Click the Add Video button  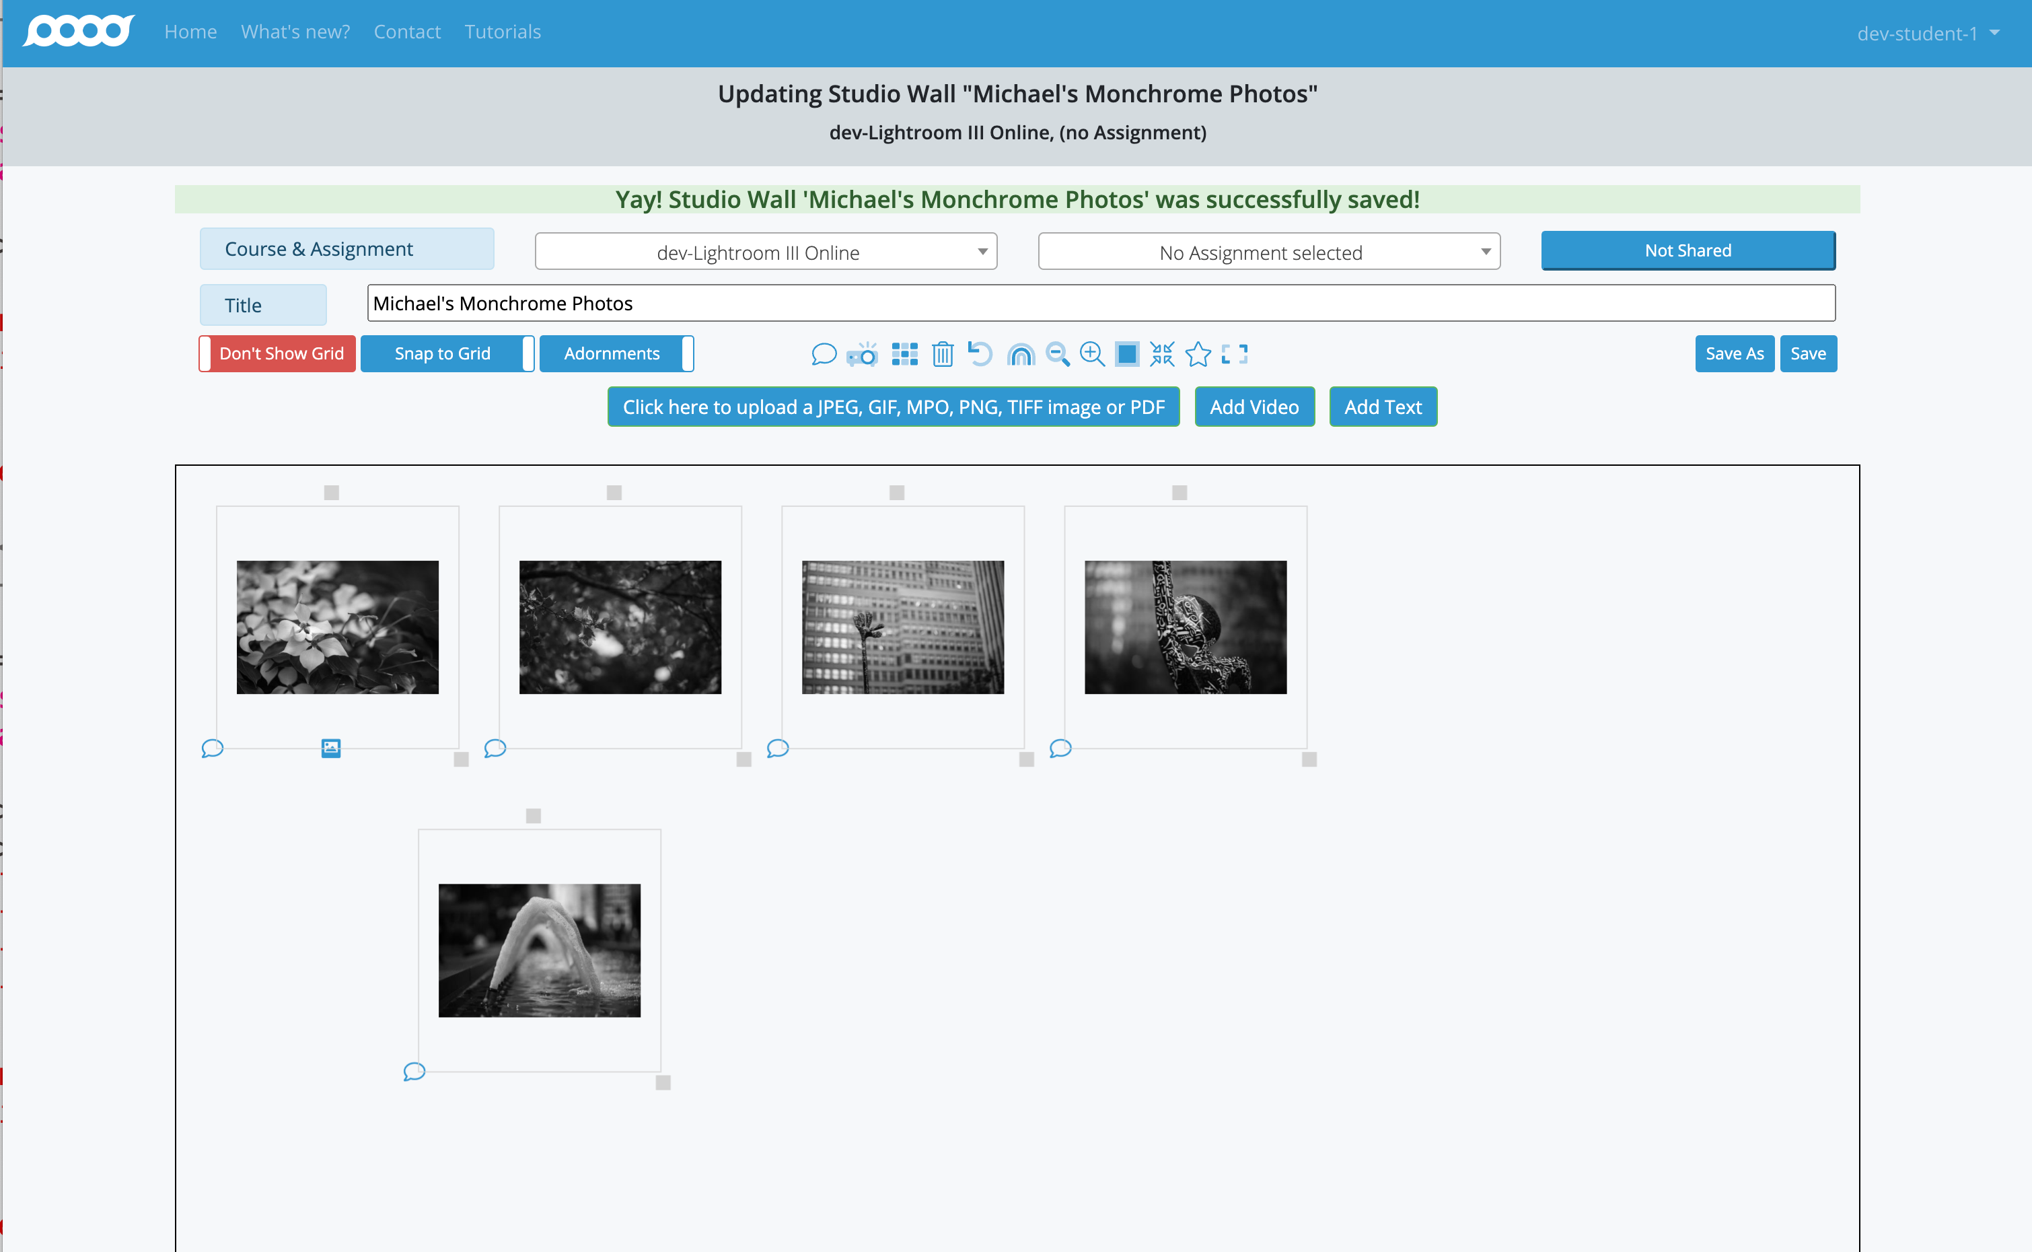(1255, 407)
